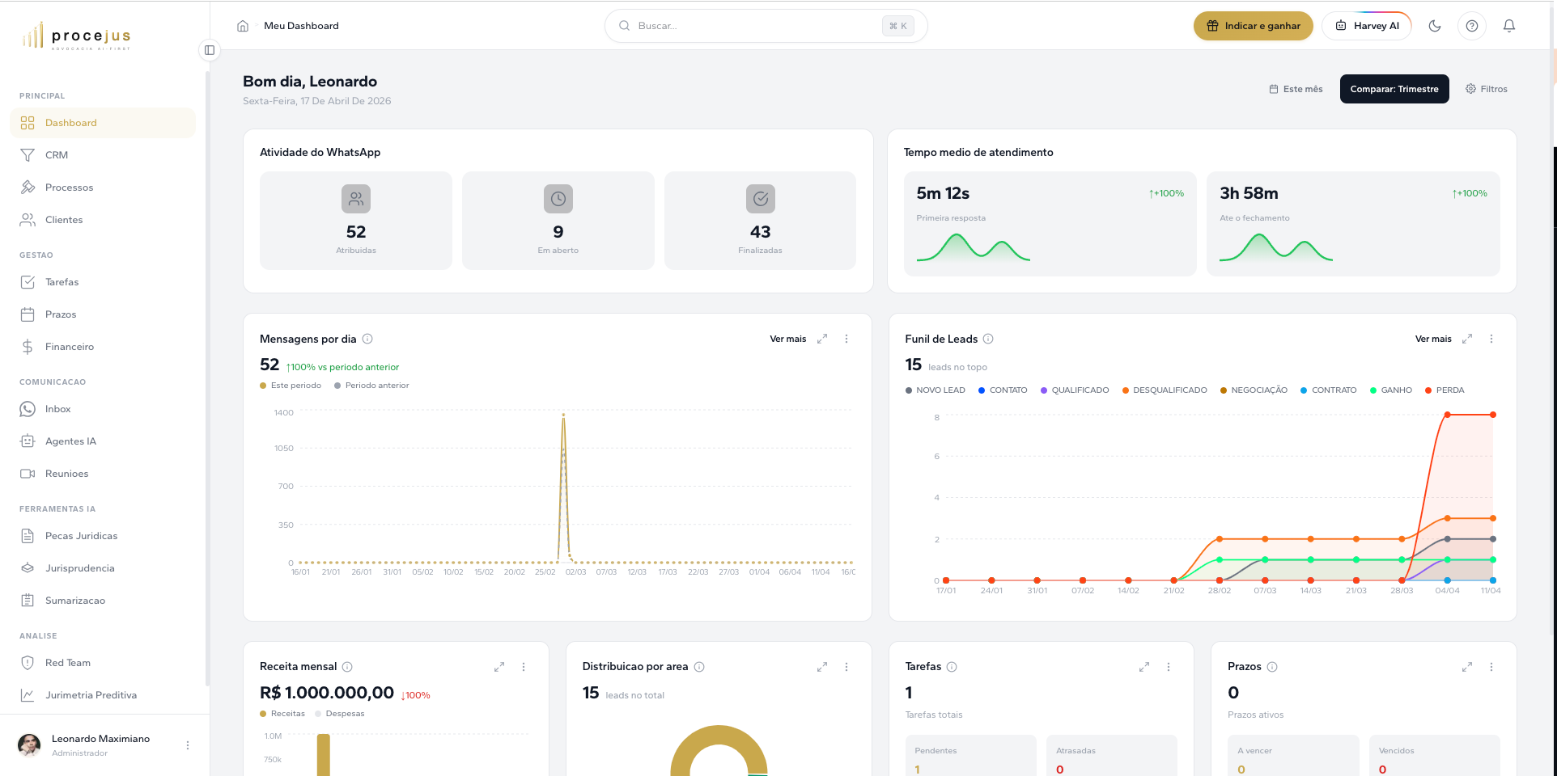The width and height of the screenshot is (1557, 776).
Task: Click info icon beside Distribuicao por area
Action: point(699,667)
